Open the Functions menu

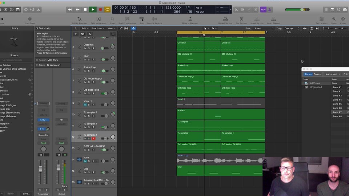[x=98, y=28]
